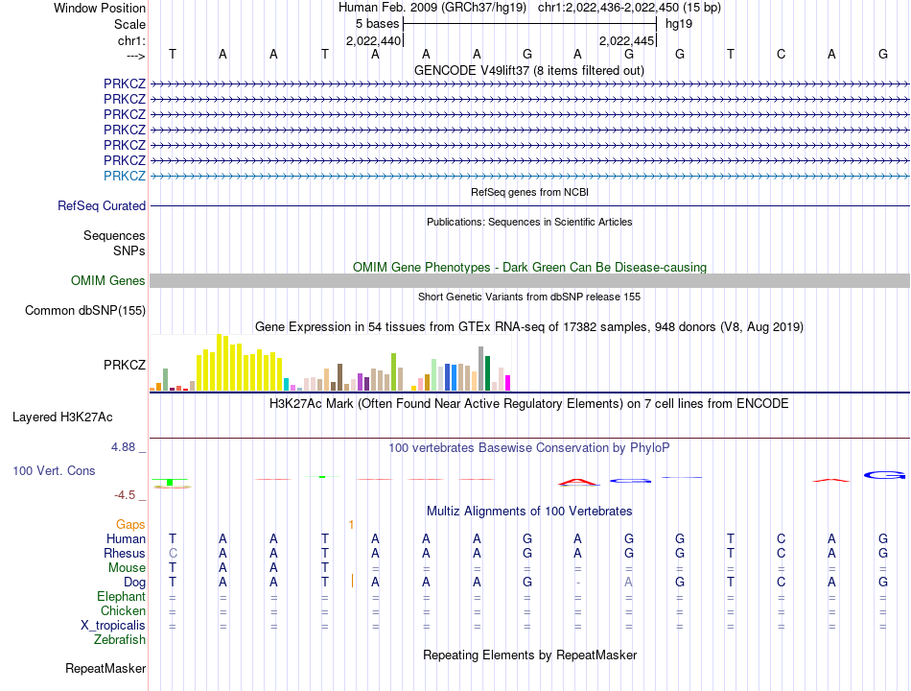Open the RefSeq Curated track label
The image size is (911, 691).
102,206
